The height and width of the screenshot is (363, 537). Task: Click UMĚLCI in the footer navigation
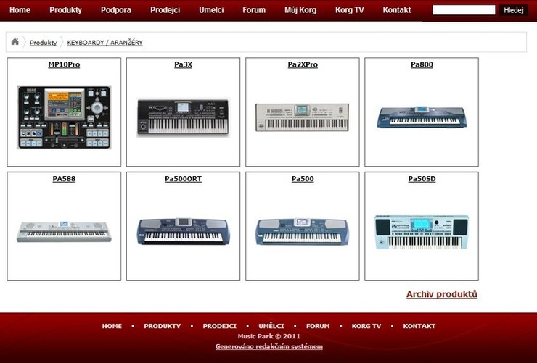[271, 326]
